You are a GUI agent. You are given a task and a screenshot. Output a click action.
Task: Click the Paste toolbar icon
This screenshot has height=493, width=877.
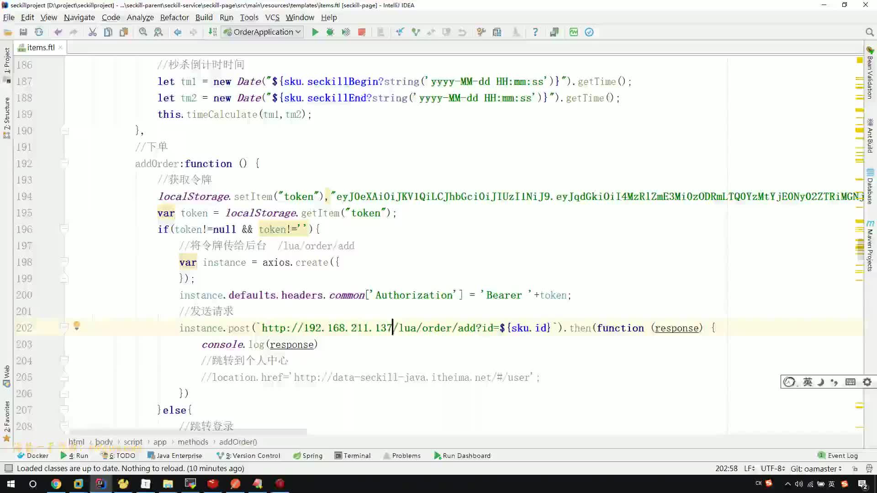tap(124, 32)
